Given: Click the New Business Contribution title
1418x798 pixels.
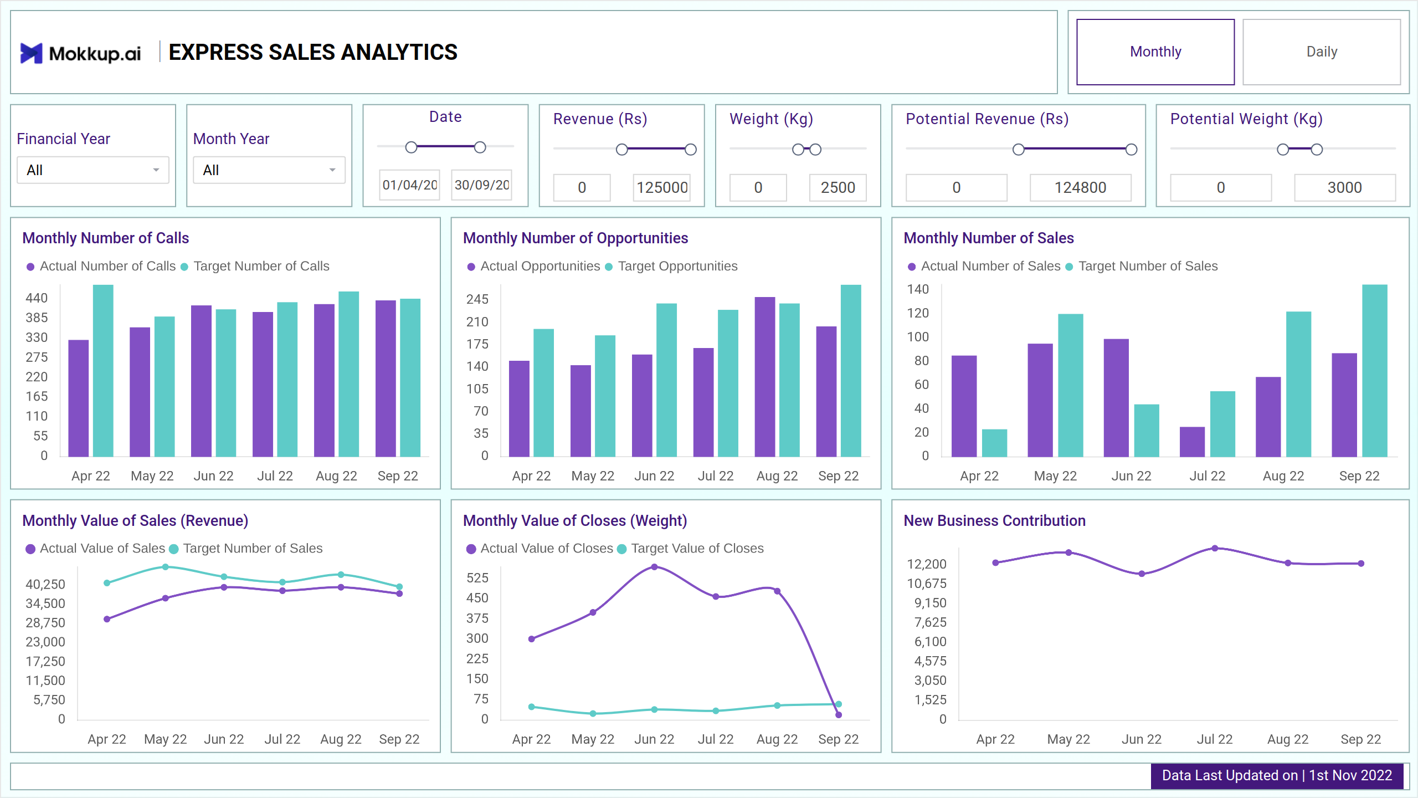Looking at the screenshot, I should pos(995,521).
